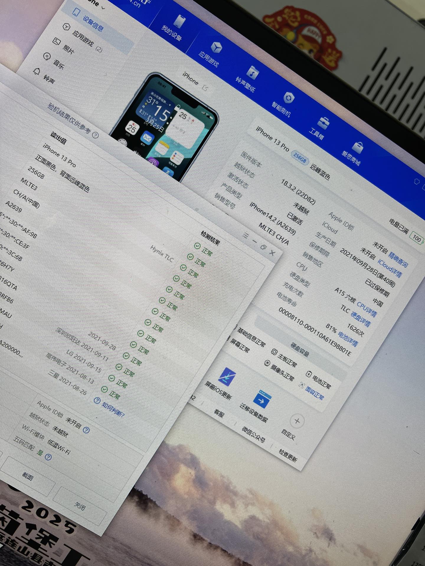Click the edit icon beside iPhone name
The height and width of the screenshot is (566, 425).
click(x=205, y=88)
